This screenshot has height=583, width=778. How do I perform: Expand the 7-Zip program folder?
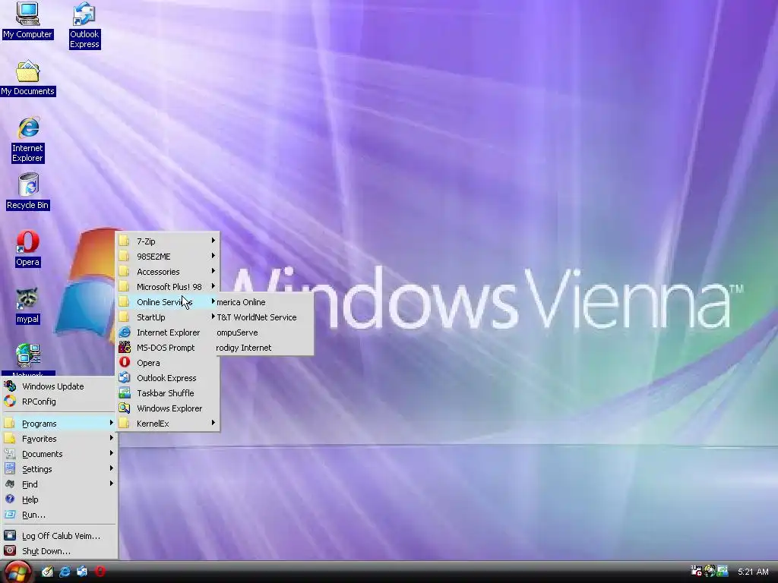(x=168, y=241)
